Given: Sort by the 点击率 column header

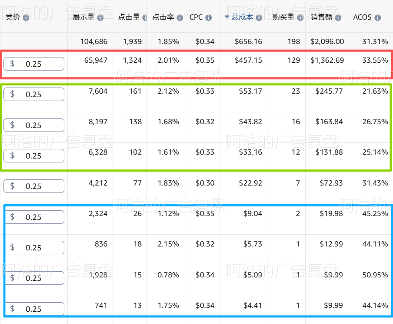Looking at the screenshot, I should tap(163, 17).
